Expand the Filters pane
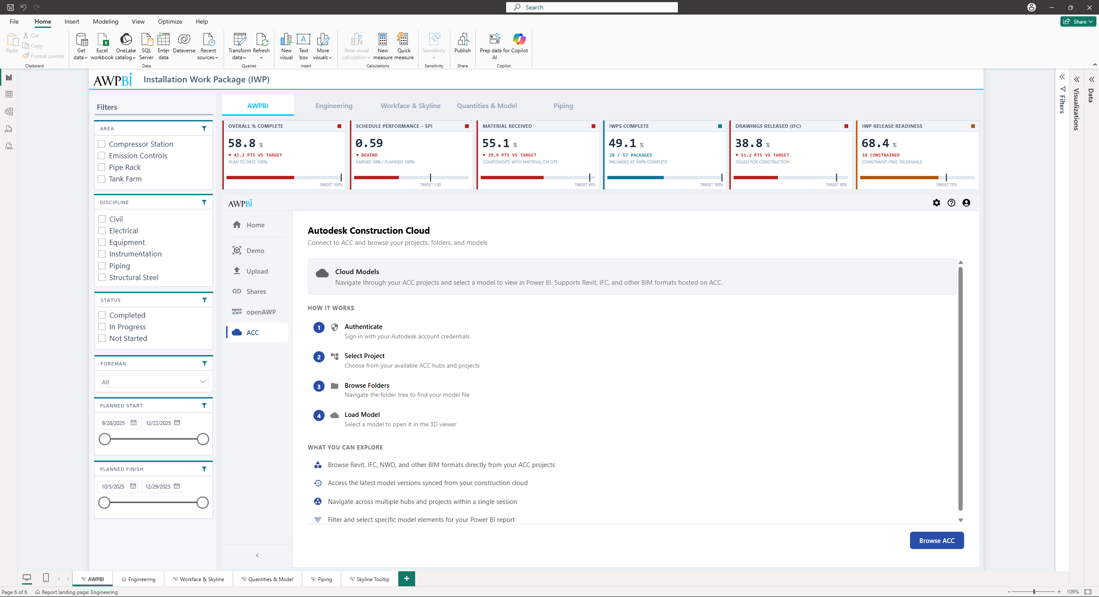 pyautogui.click(x=1062, y=77)
